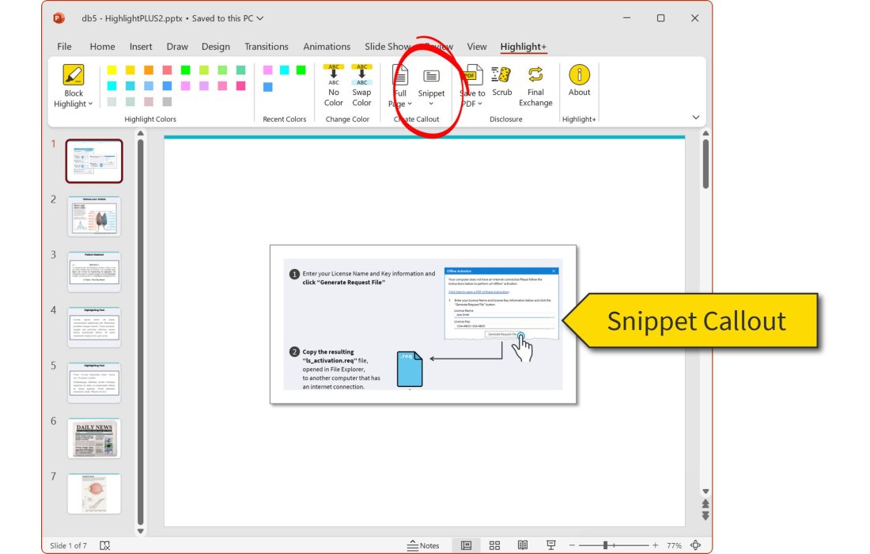Open the Transitions tab
This screenshot has width=870, height=554.
(x=267, y=47)
